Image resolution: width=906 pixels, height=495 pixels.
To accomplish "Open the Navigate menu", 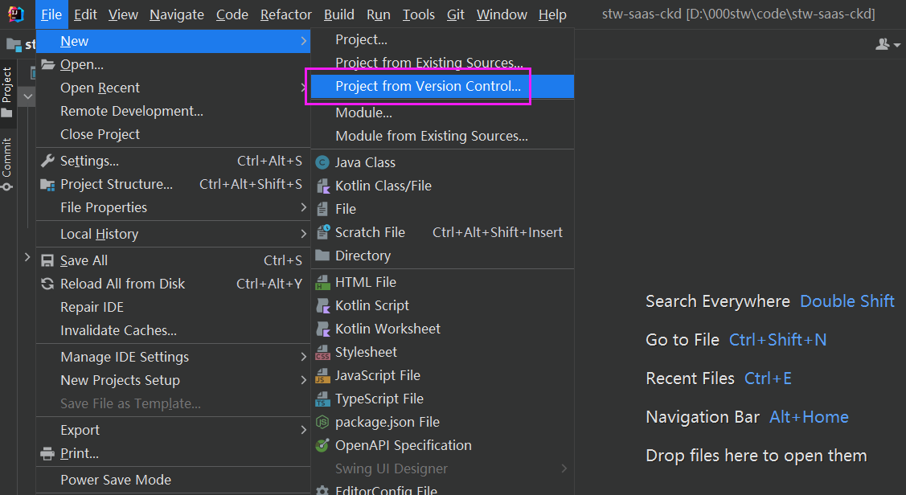I will tap(177, 14).
